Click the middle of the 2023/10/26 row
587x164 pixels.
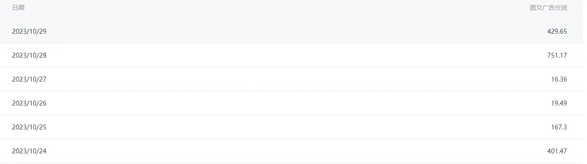pyautogui.click(x=291, y=103)
